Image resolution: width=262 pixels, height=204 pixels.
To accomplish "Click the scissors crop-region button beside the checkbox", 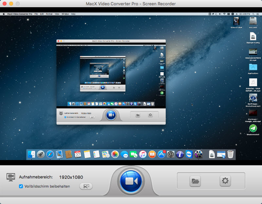I will coord(86,186).
